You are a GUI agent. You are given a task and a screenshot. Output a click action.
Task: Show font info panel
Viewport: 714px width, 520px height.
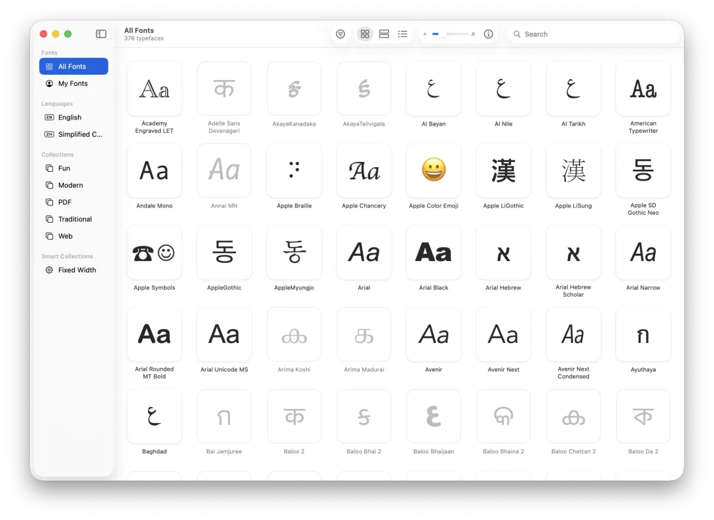coord(488,34)
